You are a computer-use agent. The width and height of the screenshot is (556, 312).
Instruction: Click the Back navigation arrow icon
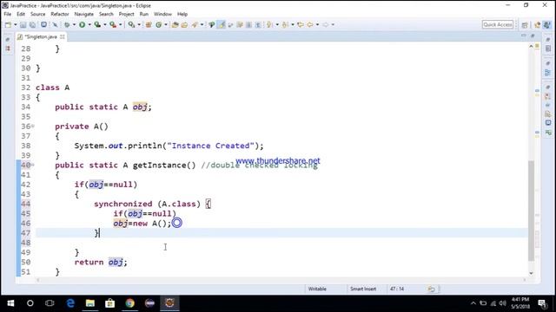pos(310,24)
